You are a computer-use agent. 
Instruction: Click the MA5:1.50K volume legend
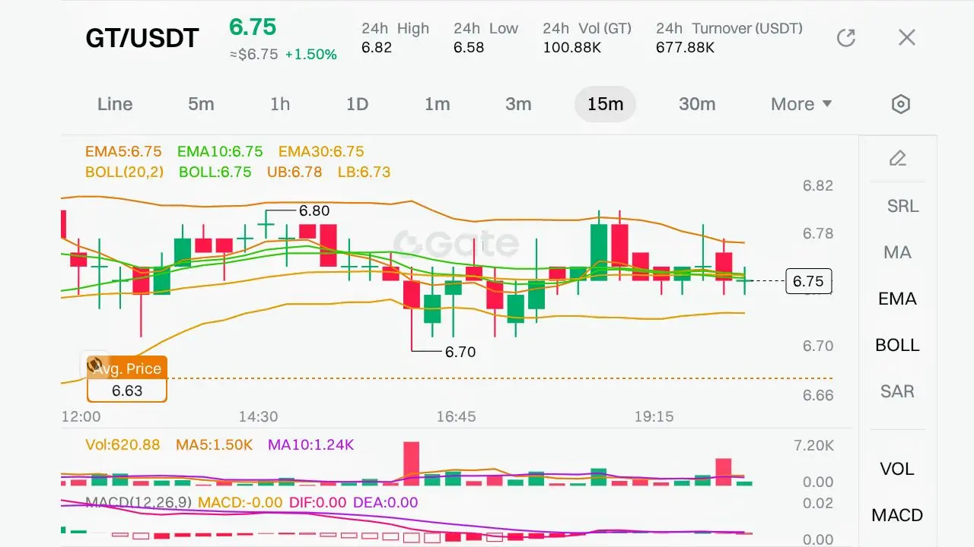[x=215, y=444]
